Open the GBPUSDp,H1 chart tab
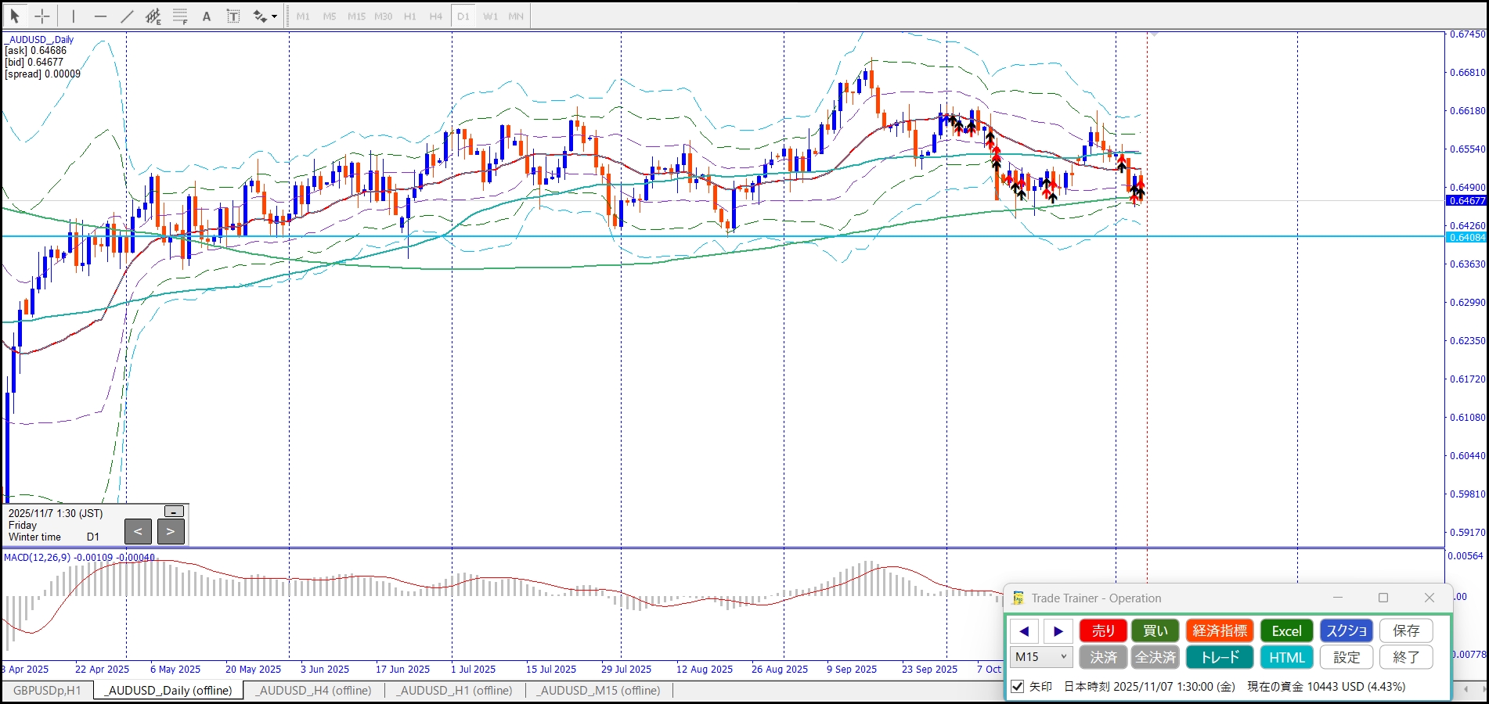The image size is (1489, 704). click(47, 690)
